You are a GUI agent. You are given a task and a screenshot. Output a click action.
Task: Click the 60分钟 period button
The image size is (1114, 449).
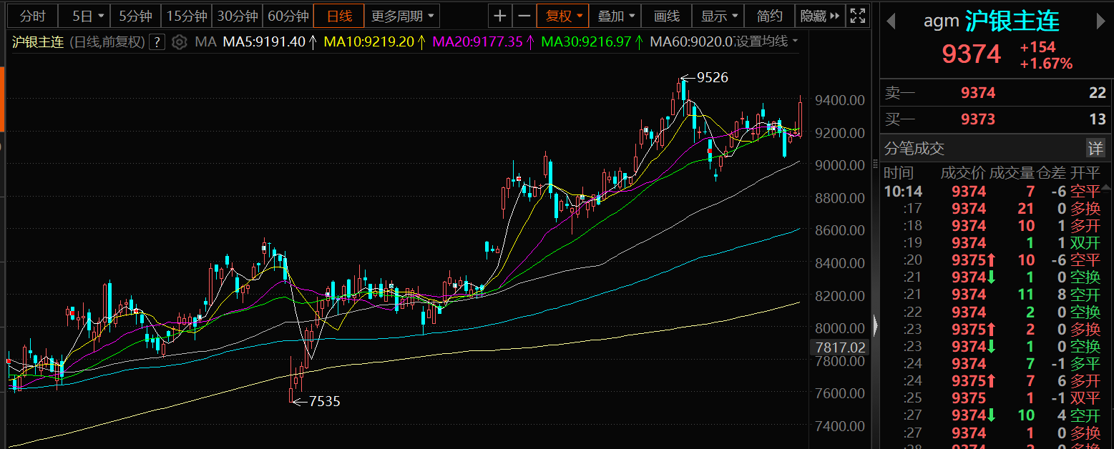[x=288, y=16]
